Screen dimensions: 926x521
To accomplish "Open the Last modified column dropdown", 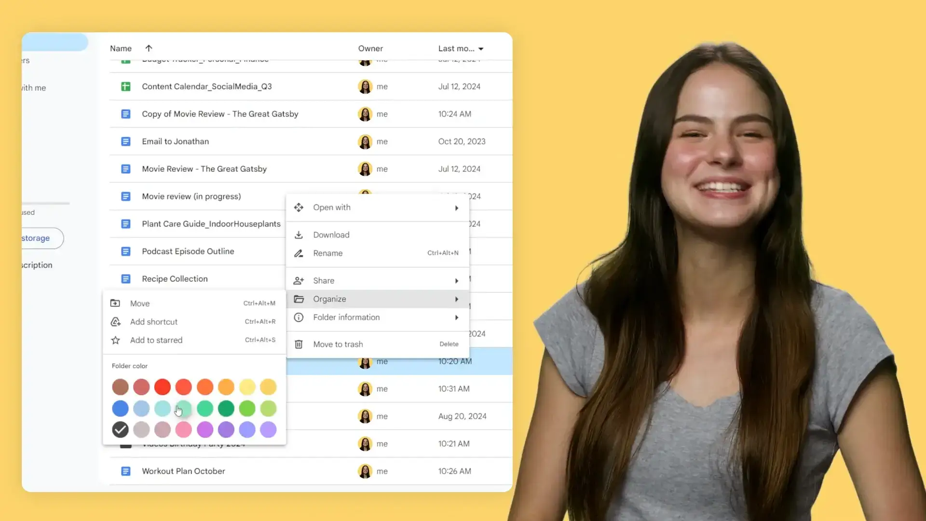I will pos(481,49).
